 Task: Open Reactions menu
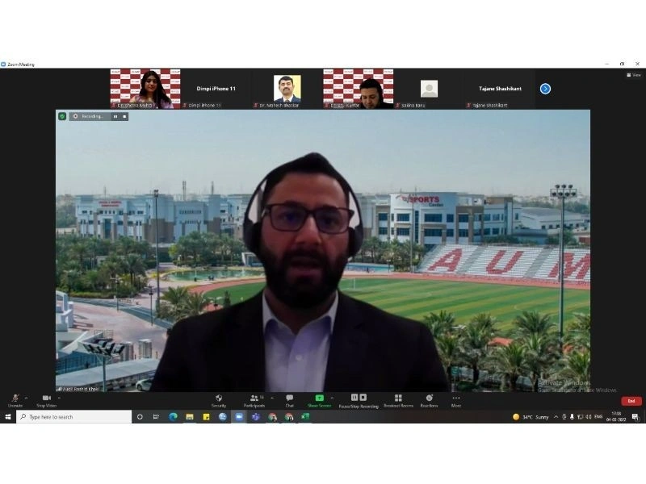click(430, 398)
